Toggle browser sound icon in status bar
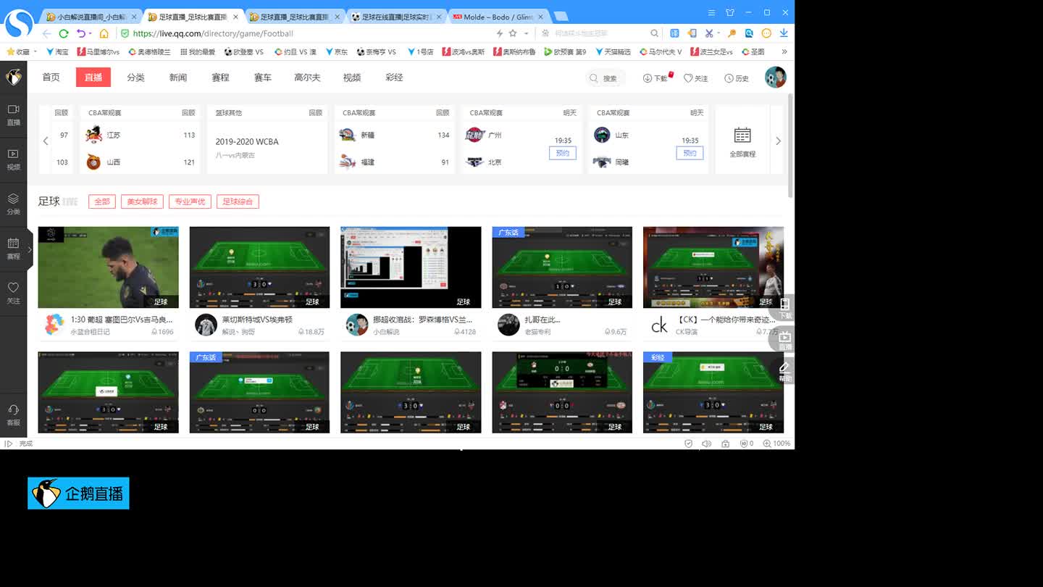 click(x=706, y=444)
